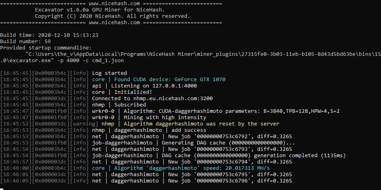This screenshot has width=381, height=190.
Task: Click the New job '00000000753c6794' line
Action: (146, 161)
